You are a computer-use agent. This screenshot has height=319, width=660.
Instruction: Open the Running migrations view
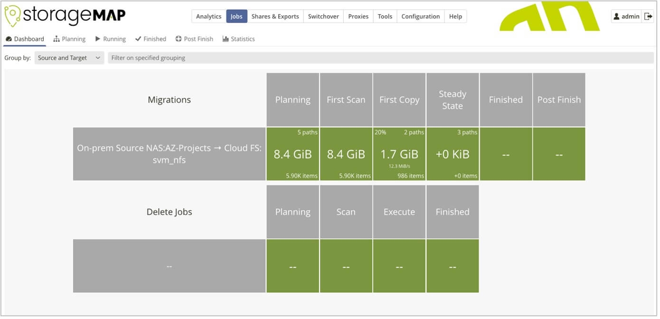[110, 38]
